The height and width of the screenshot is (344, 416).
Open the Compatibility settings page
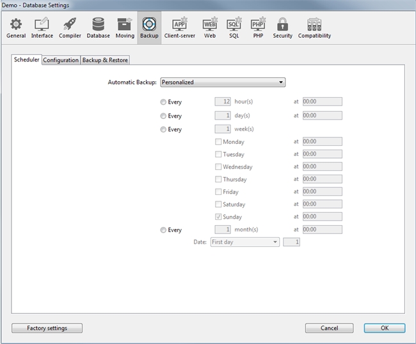click(314, 27)
